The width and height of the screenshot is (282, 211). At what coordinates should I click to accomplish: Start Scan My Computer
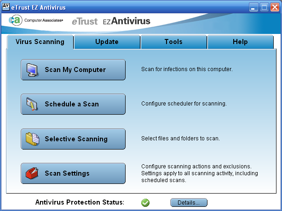point(73,70)
